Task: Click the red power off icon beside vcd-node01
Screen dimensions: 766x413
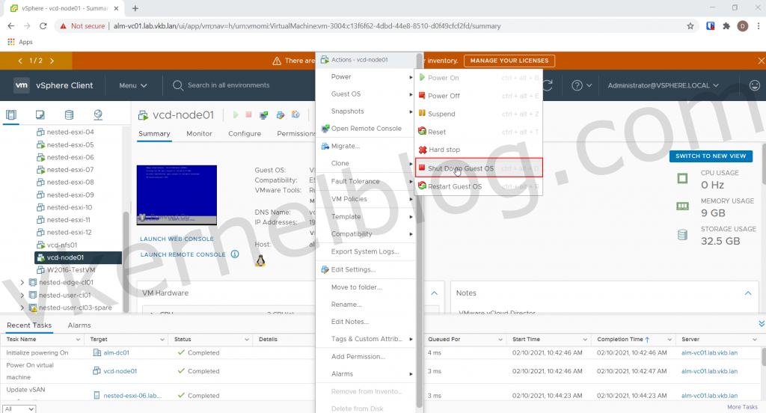Action: pos(250,115)
